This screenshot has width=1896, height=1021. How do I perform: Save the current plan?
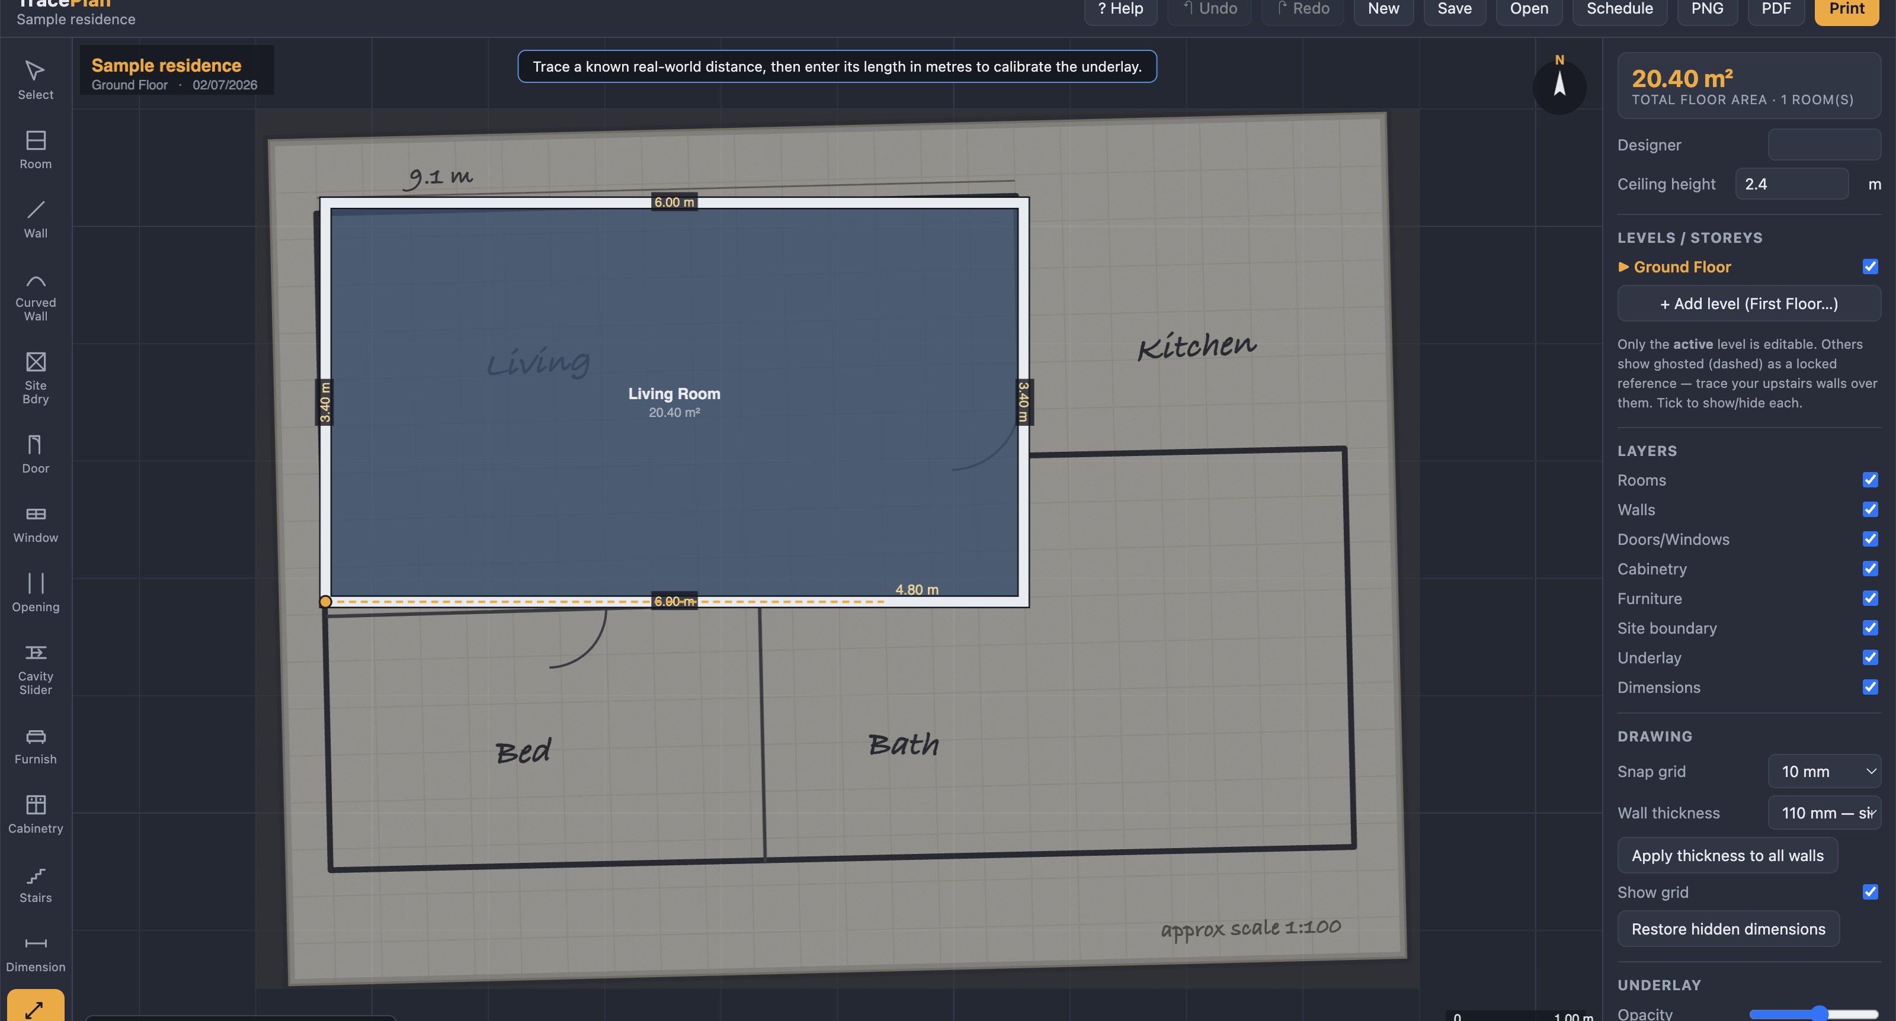[1455, 9]
